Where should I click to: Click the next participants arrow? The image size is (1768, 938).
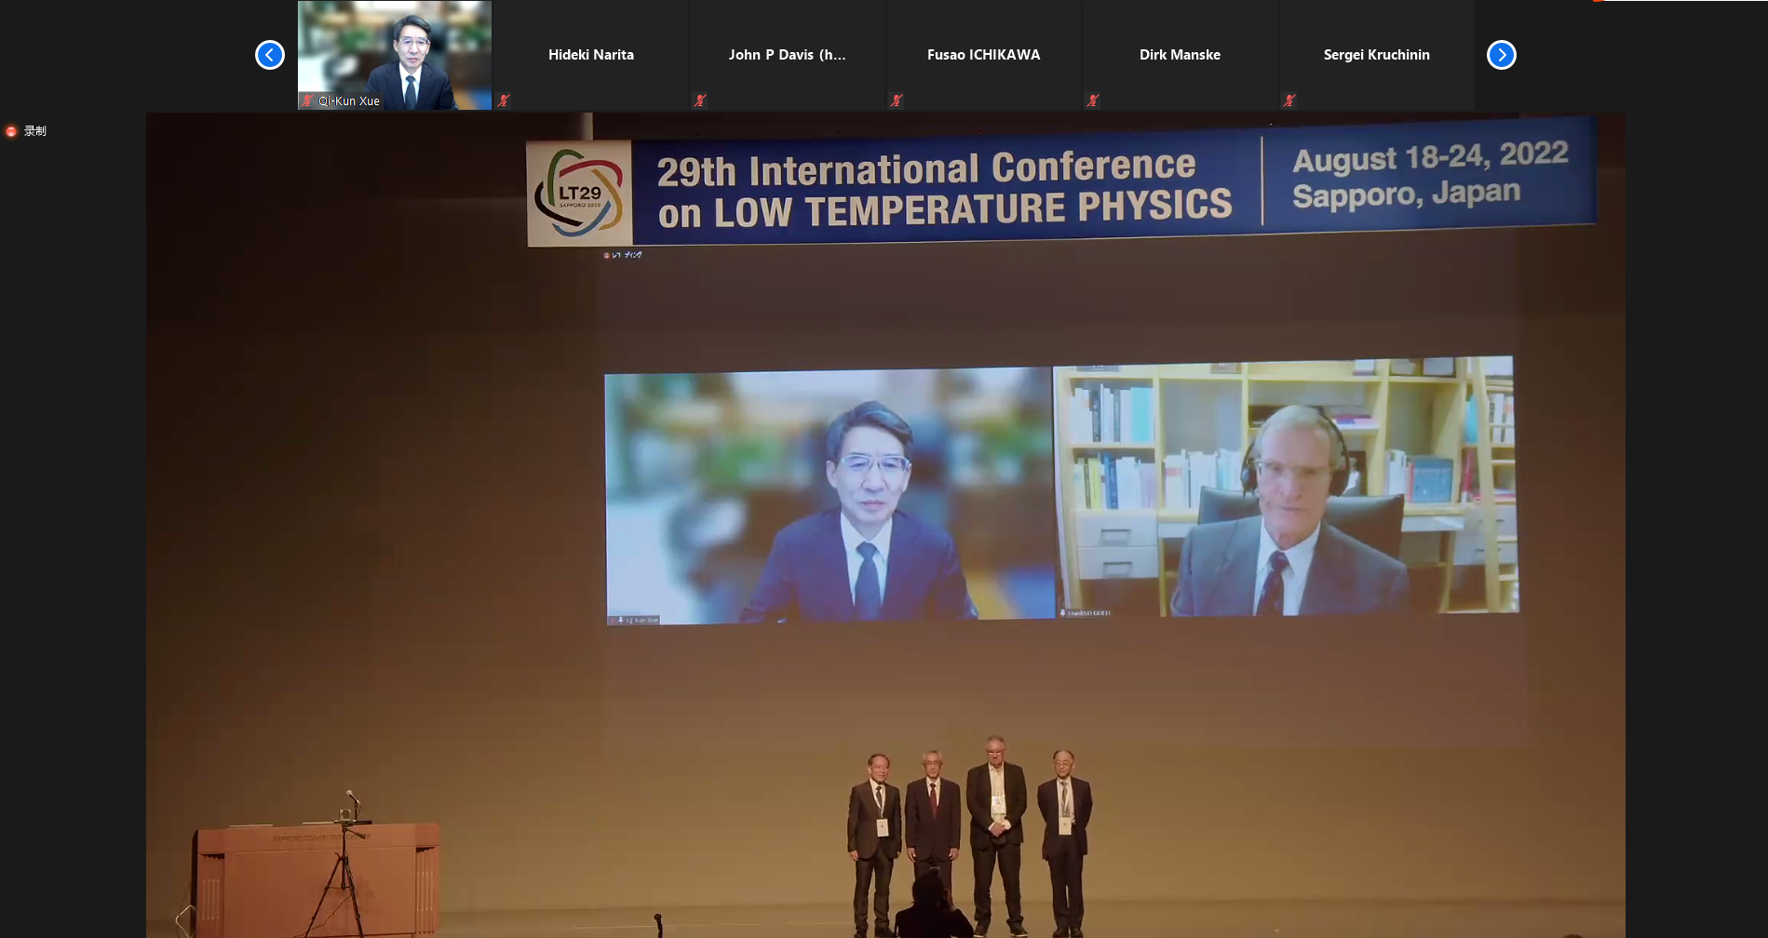tap(1501, 55)
